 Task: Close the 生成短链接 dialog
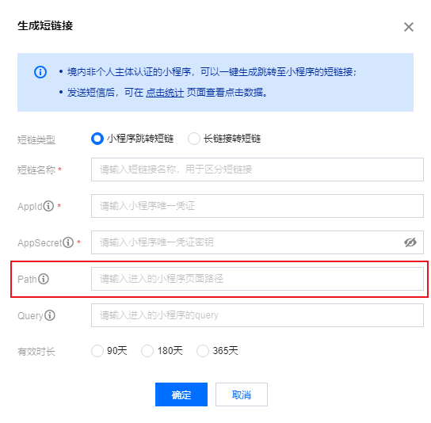pos(409,27)
